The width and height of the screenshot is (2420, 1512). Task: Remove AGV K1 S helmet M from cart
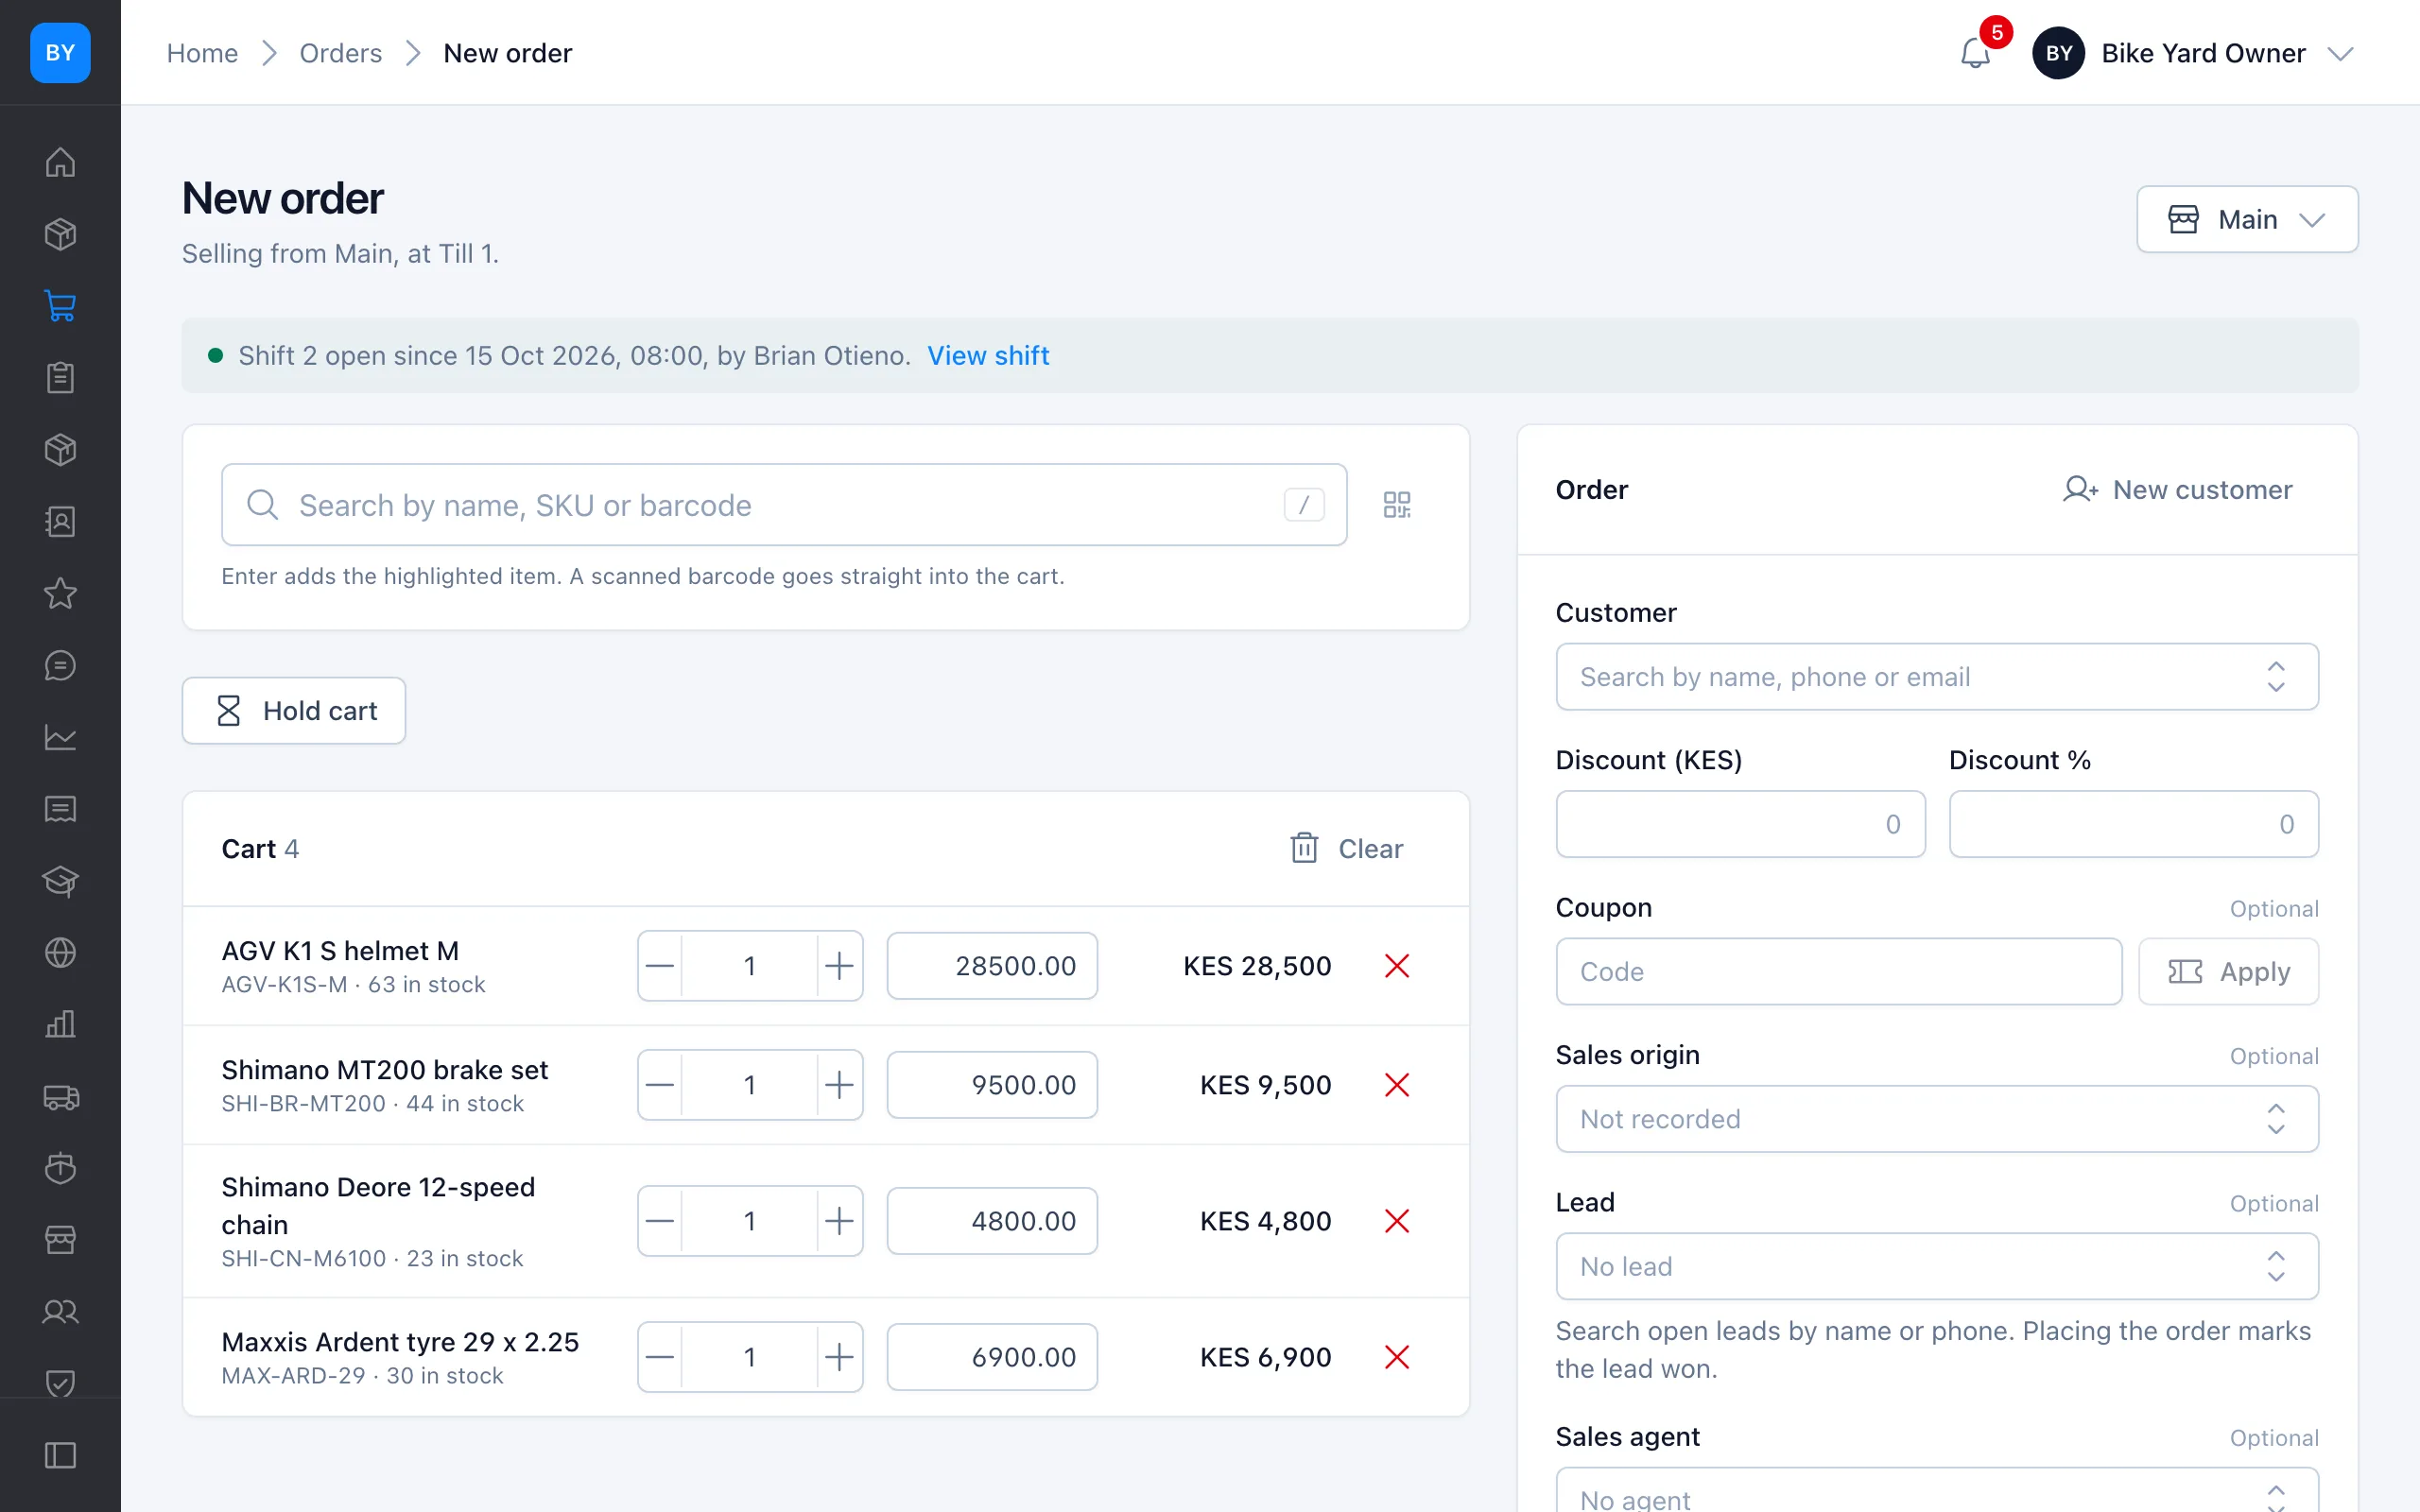[x=1397, y=966]
